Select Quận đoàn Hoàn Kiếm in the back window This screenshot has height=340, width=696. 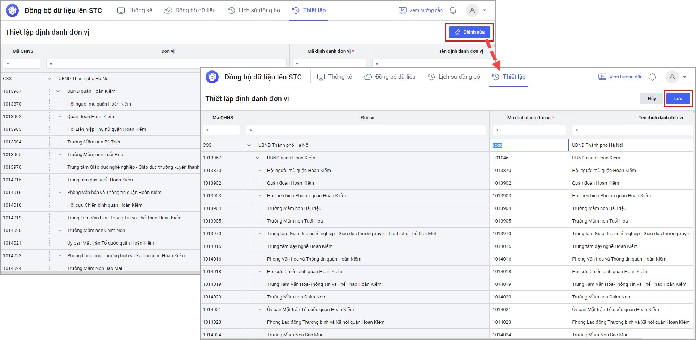tap(91, 117)
